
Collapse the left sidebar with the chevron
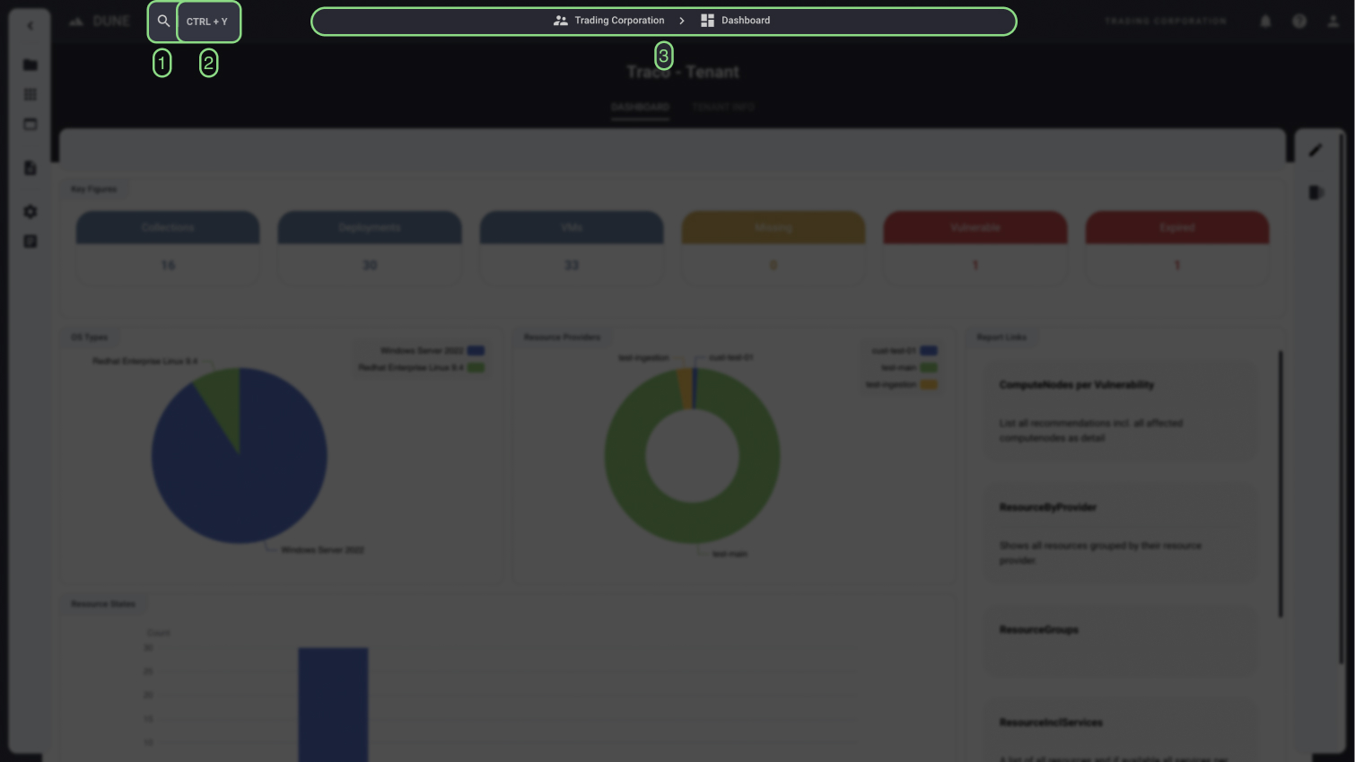30,26
